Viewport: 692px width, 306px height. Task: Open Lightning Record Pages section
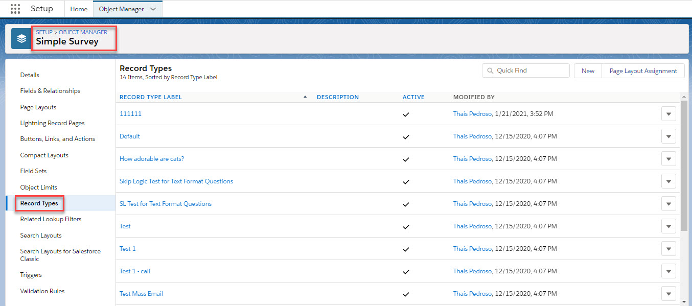(53, 123)
